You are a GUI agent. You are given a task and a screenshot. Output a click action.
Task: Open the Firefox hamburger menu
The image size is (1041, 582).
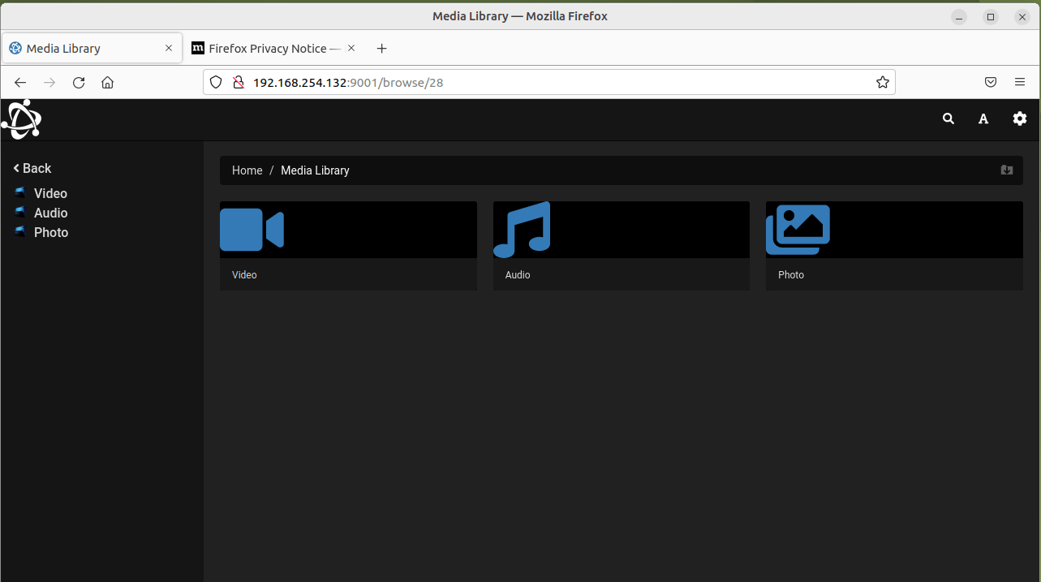point(1020,82)
